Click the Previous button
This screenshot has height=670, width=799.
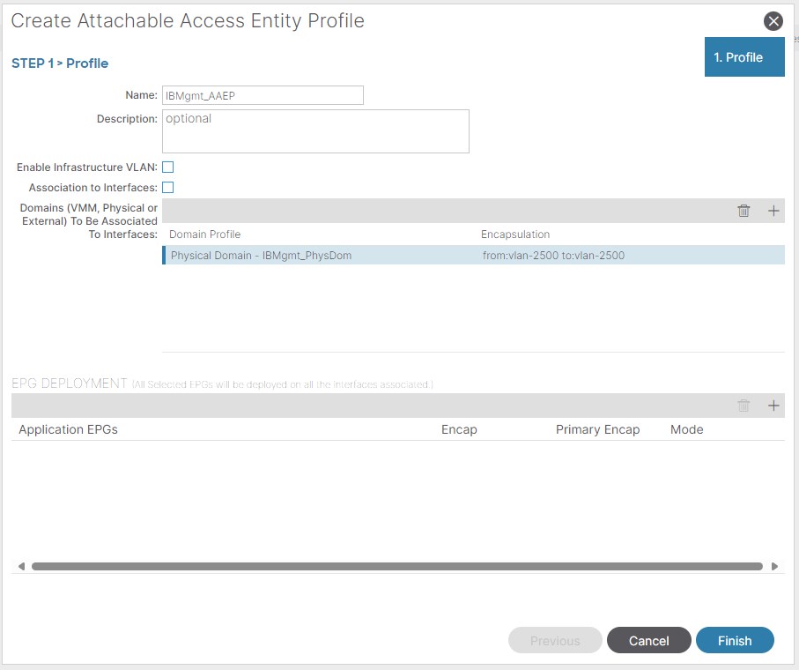[x=555, y=641]
